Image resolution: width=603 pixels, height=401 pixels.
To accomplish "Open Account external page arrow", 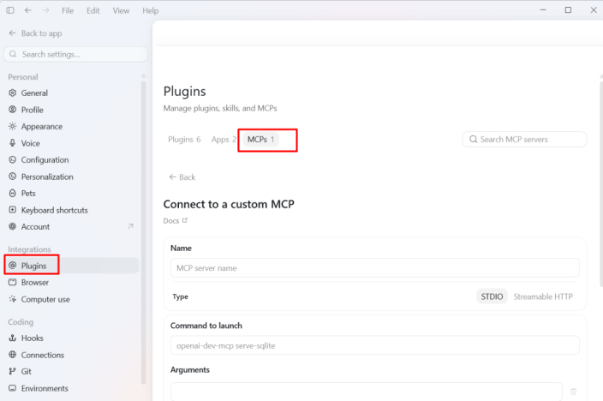I will pos(130,226).
